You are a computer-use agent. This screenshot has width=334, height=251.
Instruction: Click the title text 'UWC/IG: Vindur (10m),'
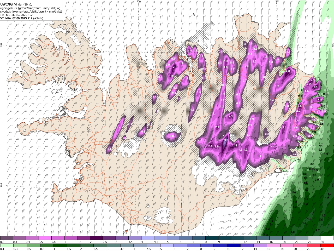coord(16,4)
